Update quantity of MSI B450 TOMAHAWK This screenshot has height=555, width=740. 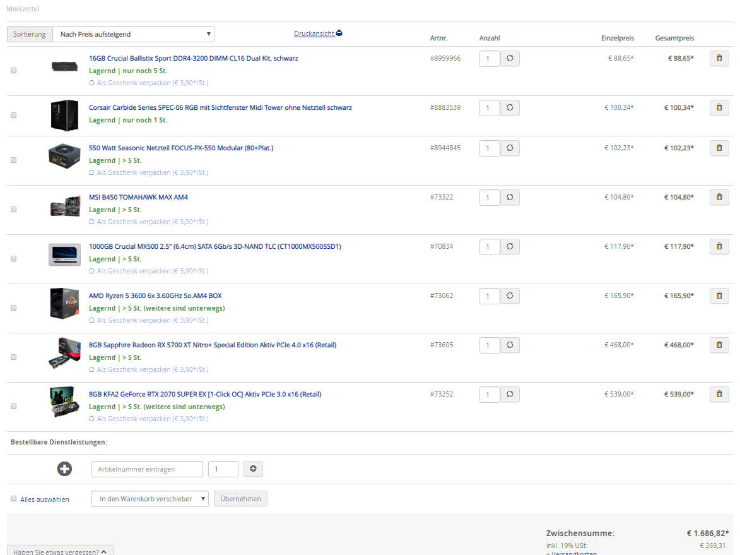point(510,197)
